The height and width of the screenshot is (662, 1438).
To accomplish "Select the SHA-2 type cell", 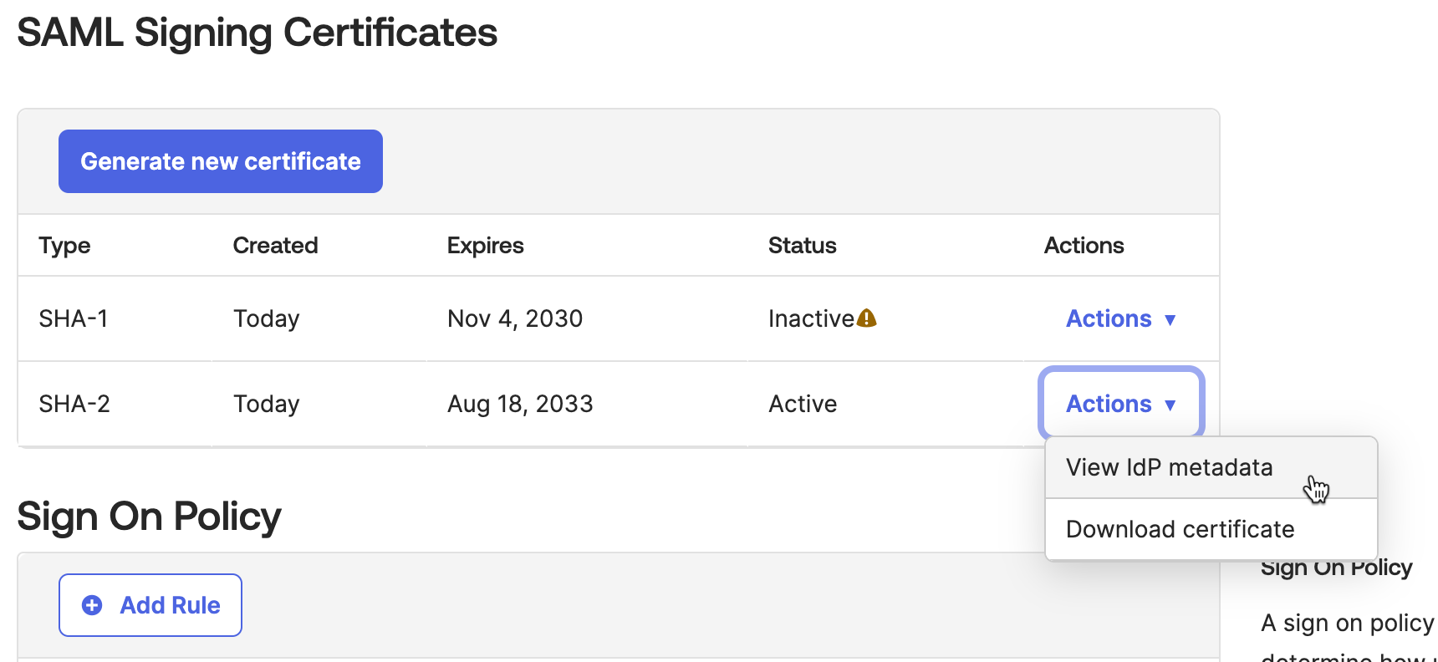I will click(x=74, y=404).
